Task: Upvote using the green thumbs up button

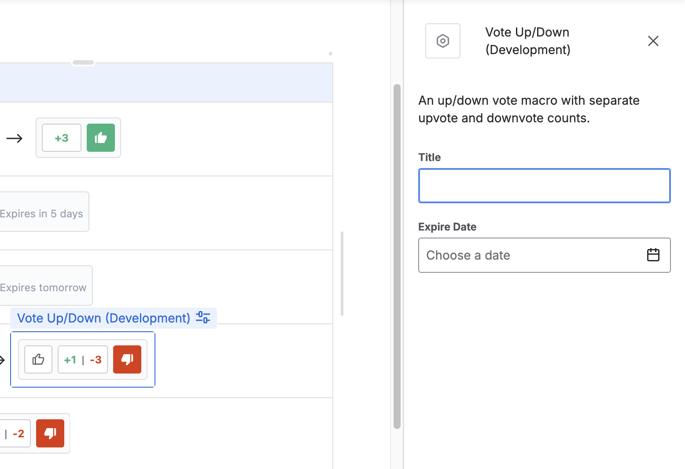Action: coord(101,138)
